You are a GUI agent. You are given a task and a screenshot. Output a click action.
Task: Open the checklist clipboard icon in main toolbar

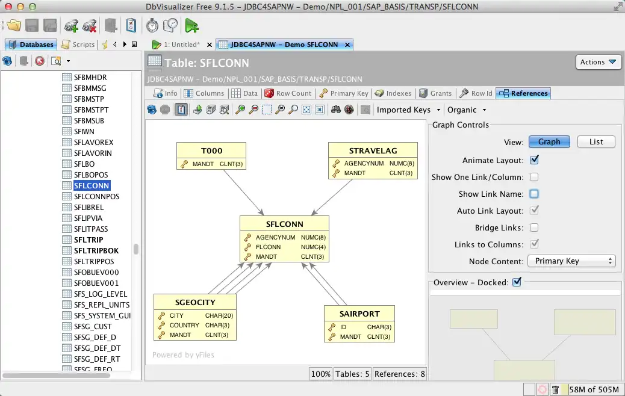pos(131,26)
